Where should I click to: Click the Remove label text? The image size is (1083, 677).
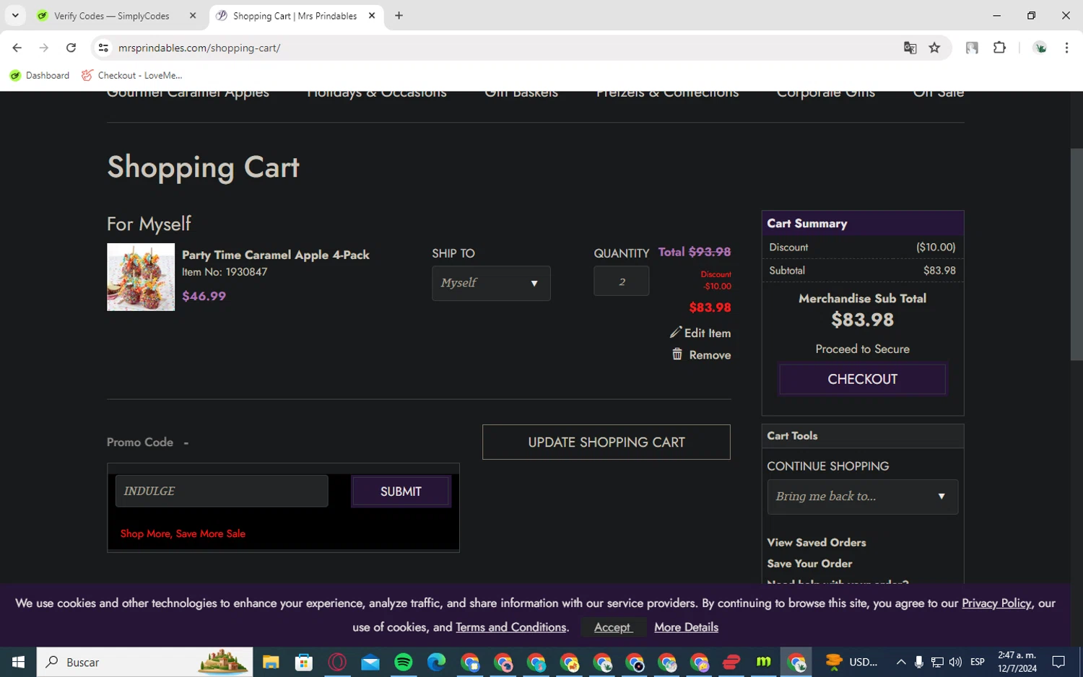click(x=710, y=355)
